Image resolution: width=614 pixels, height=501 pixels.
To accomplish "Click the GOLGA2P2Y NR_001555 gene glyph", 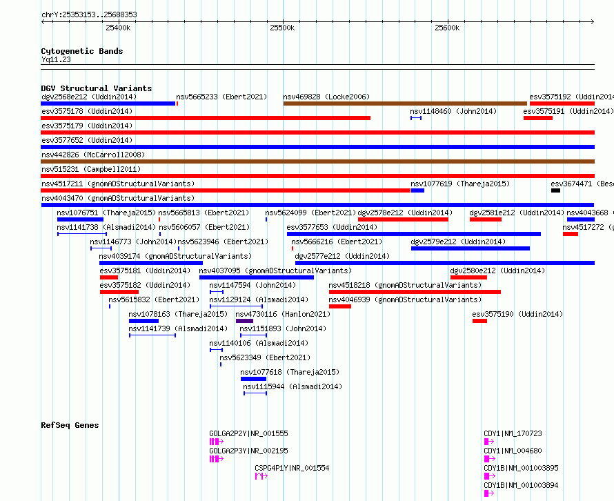I will click(x=217, y=442).
